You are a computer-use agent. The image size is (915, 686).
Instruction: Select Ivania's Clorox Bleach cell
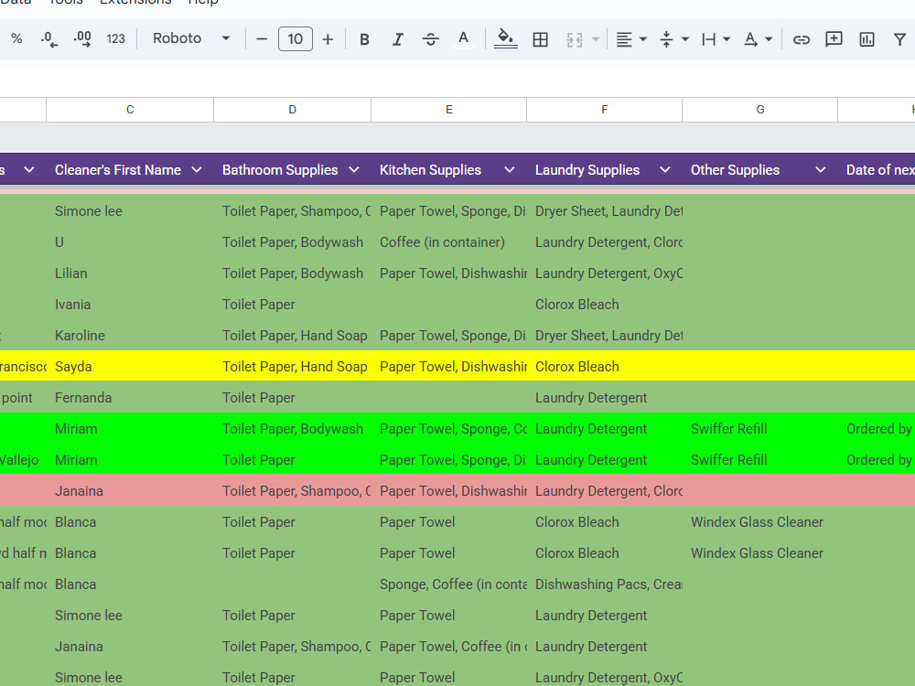click(x=605, y=304)
